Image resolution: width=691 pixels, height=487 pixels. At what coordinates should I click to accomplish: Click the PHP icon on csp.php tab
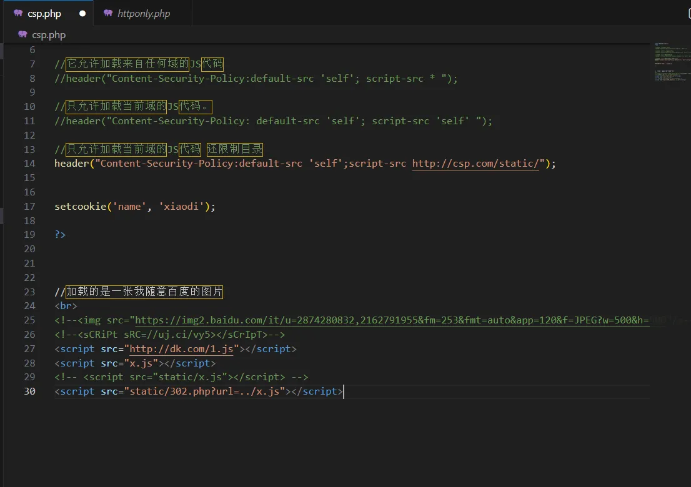pyautogui.click(x=18, y=13)
